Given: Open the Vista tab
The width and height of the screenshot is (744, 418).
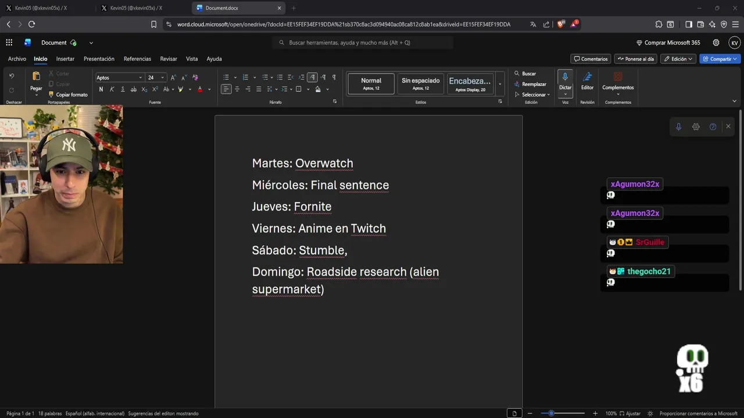Looking at the screenshot, I should (192, 59).
